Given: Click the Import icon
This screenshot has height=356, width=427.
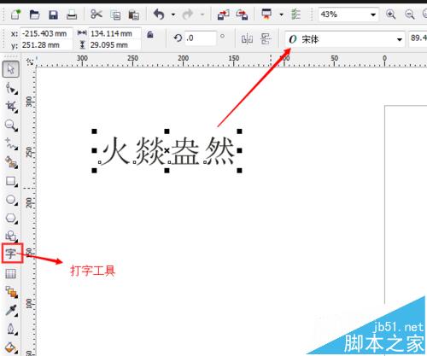Looking at the screenshot, I should (x=224, y=15).
